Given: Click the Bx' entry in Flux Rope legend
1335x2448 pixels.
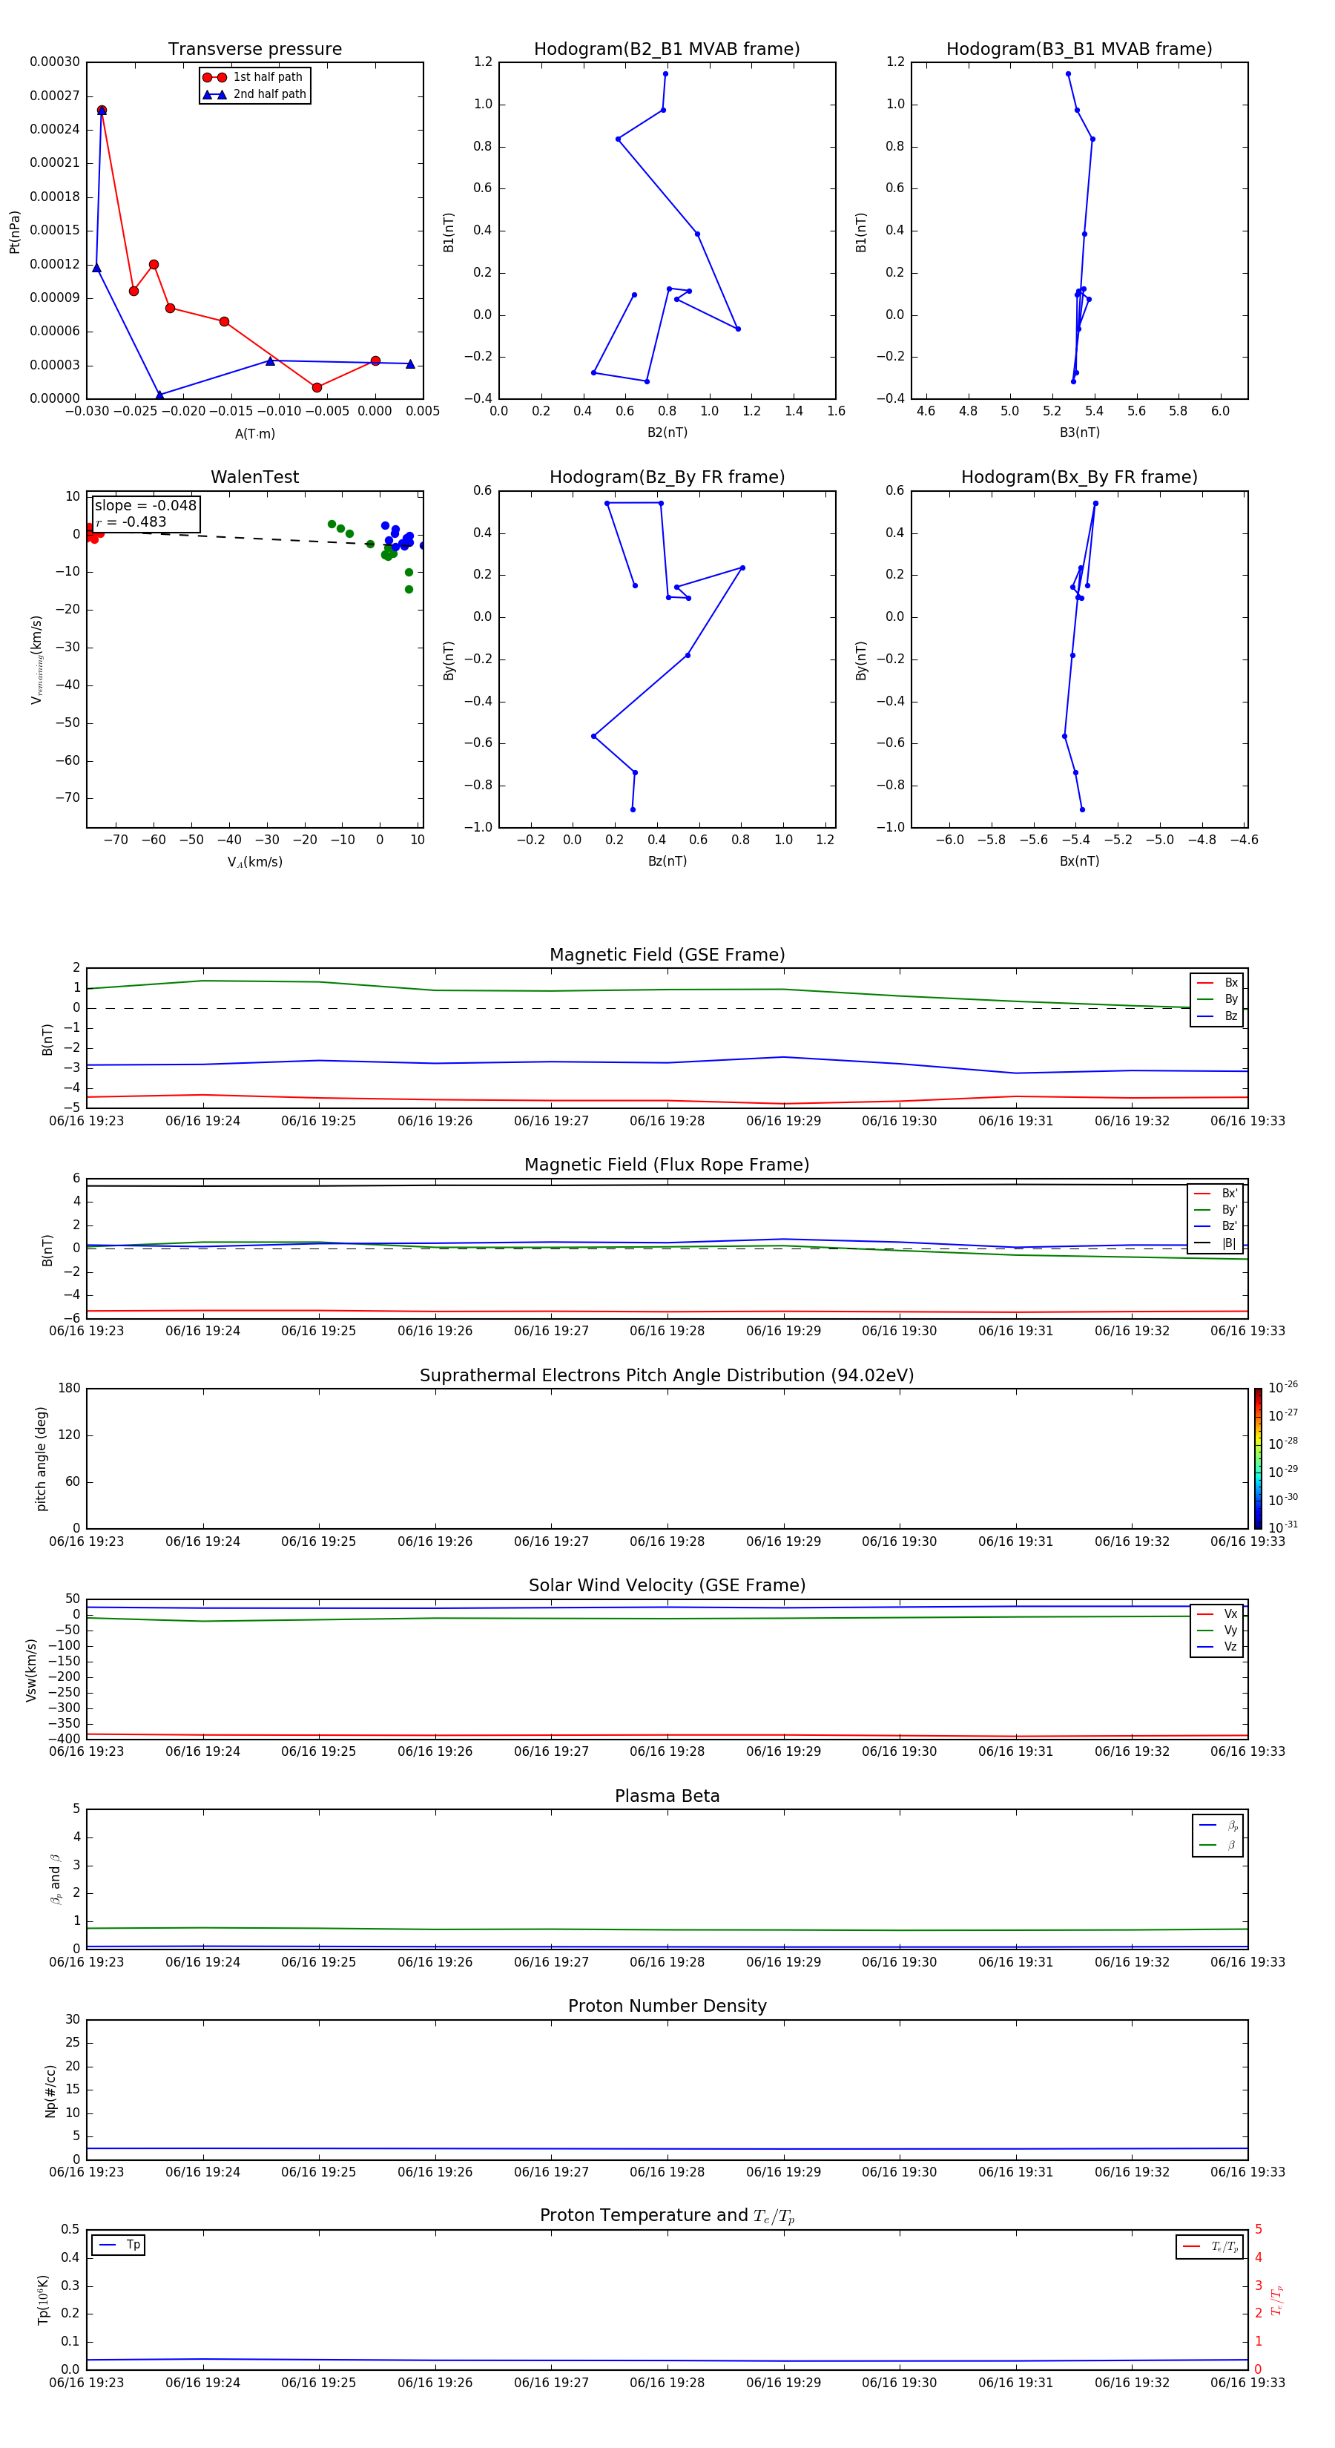Looking at the screenshot, I should tap(1216, 1194).
